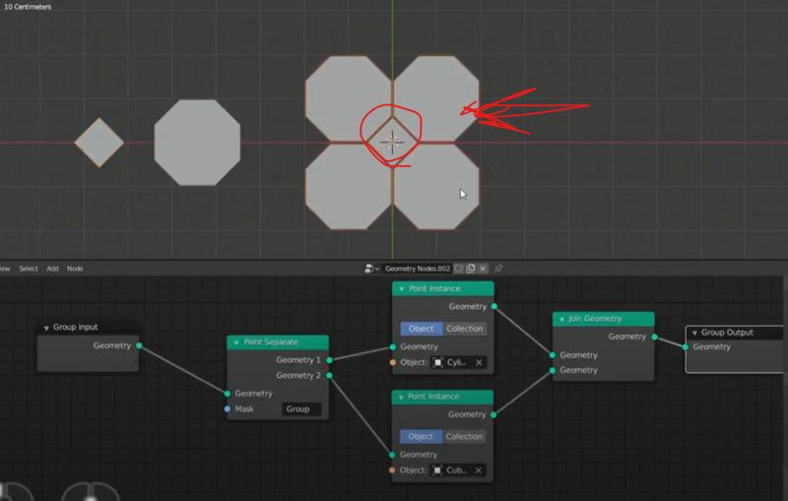Open the Node menu in node editor
Viewport: 788px width, 501px height.
tap(75, 269)
